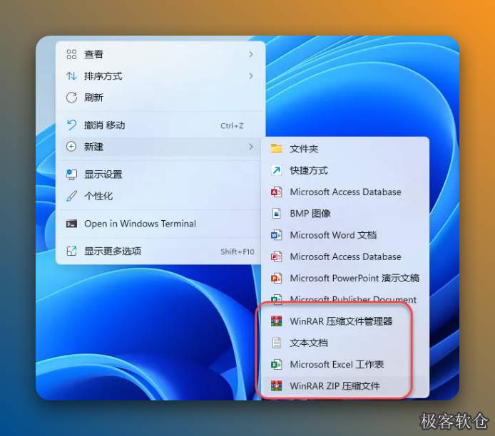Select the 新建 menu entry
The height and width of the screenshot is (436, 495).
(x=160, y=147)
